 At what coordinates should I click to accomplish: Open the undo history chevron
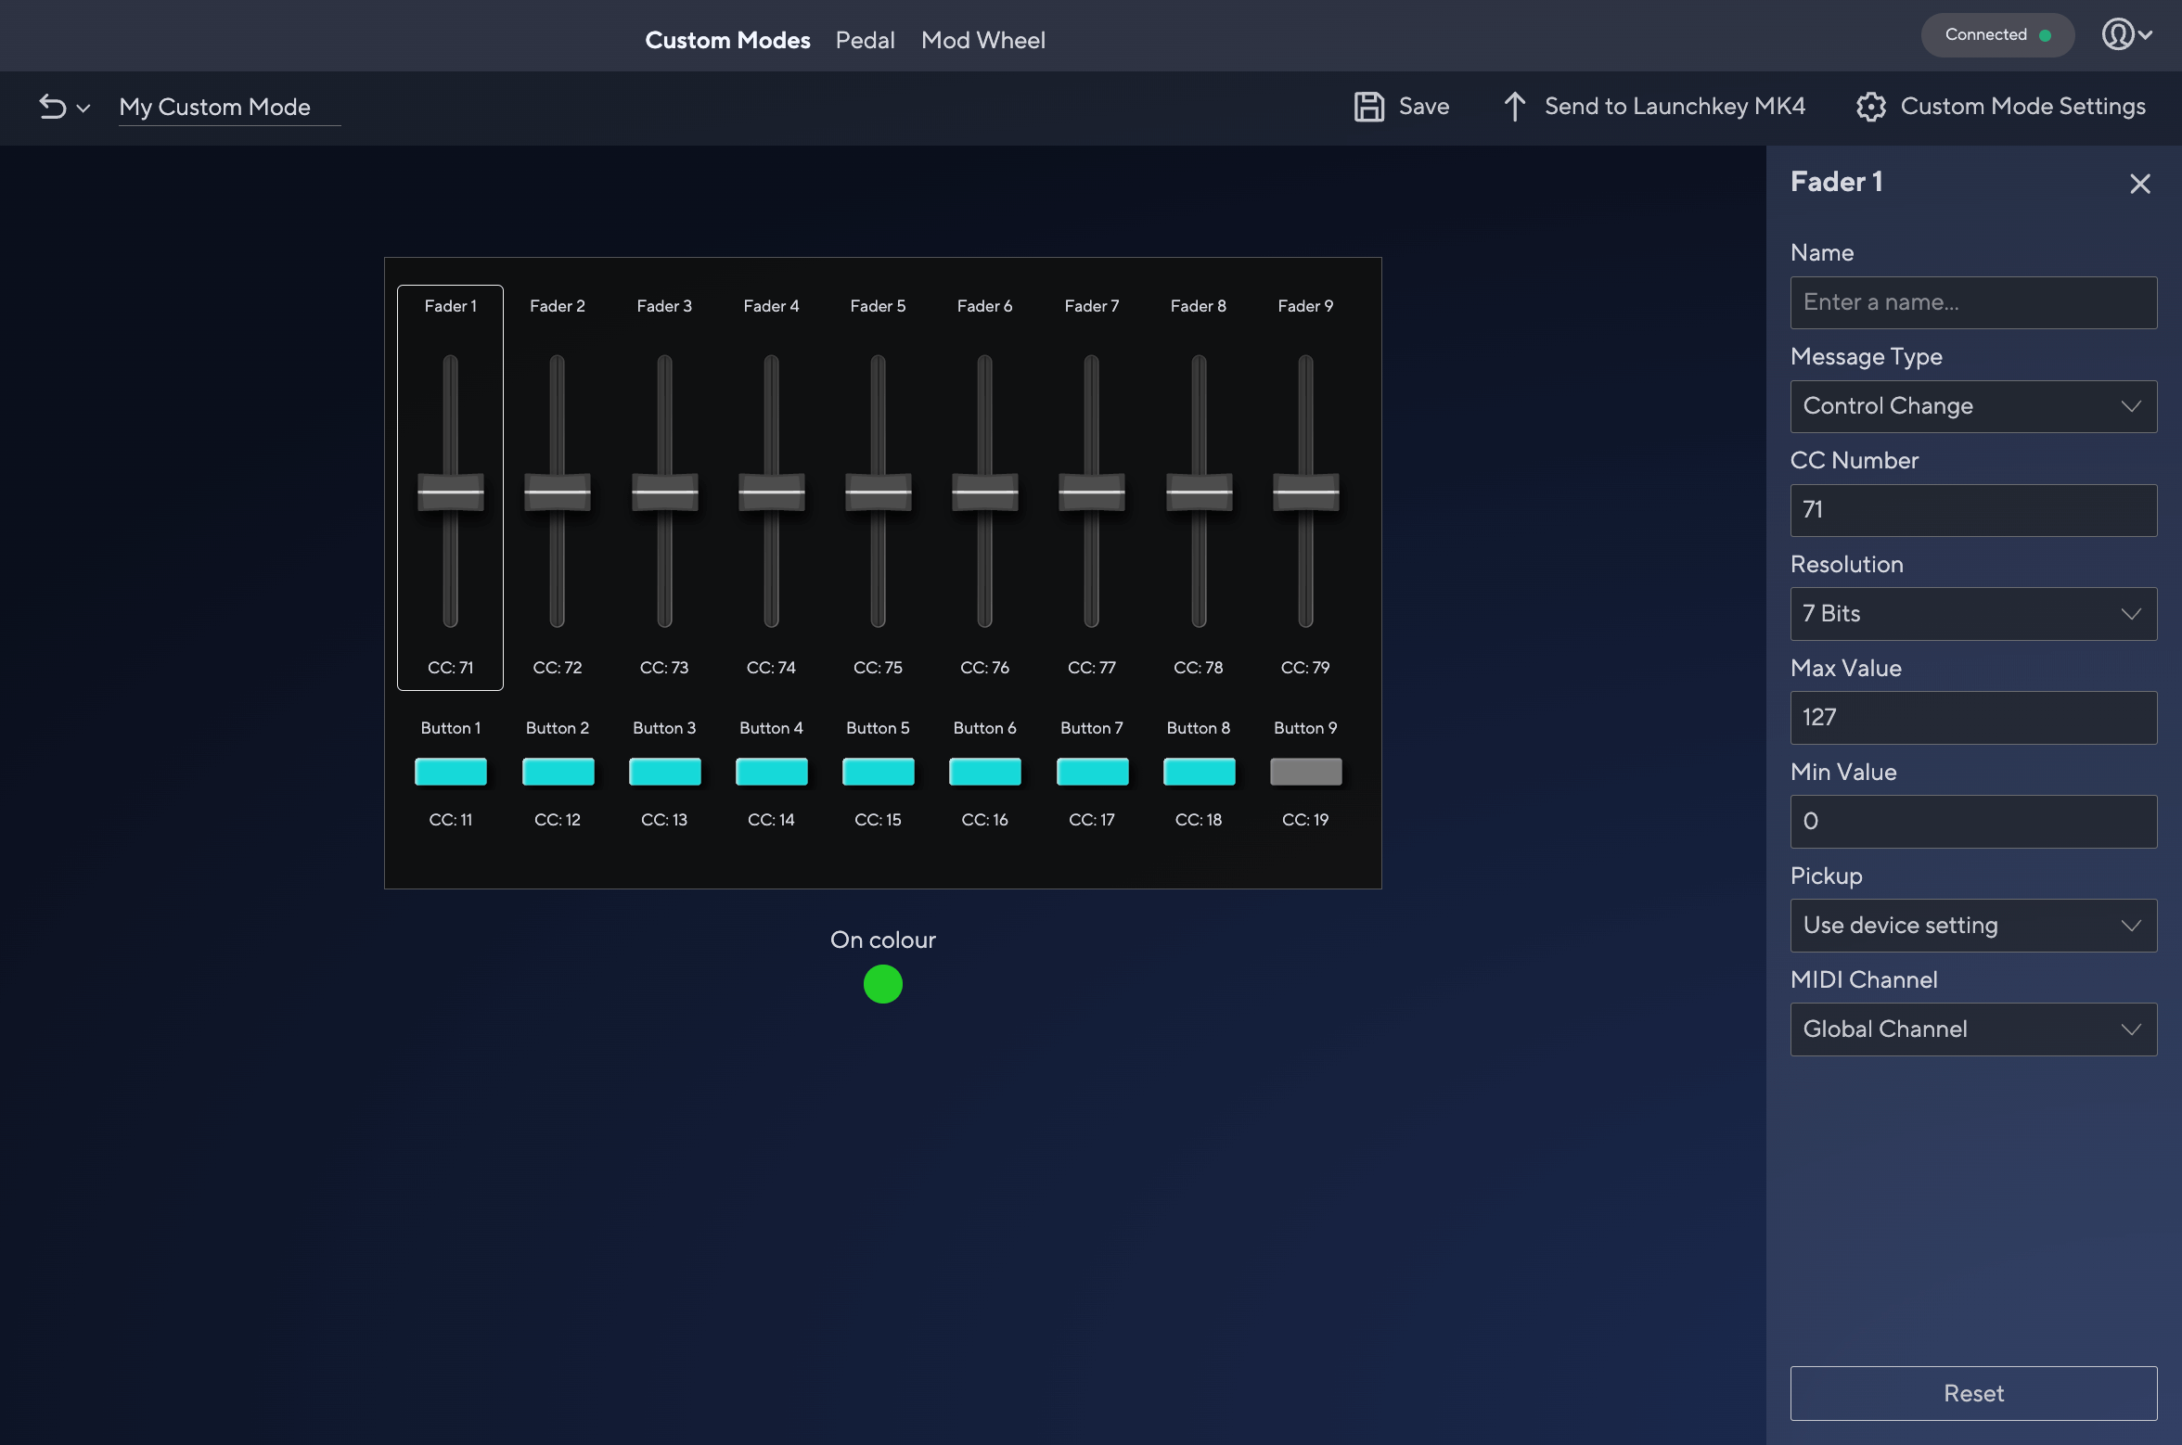[83, 109]
